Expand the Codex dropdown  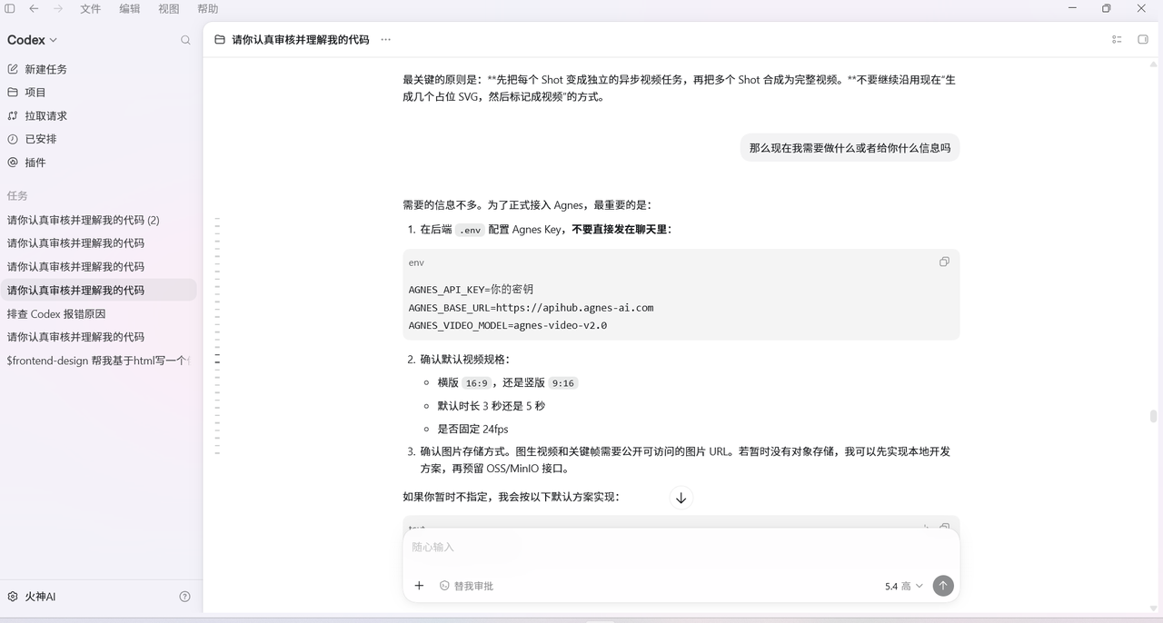32,40
